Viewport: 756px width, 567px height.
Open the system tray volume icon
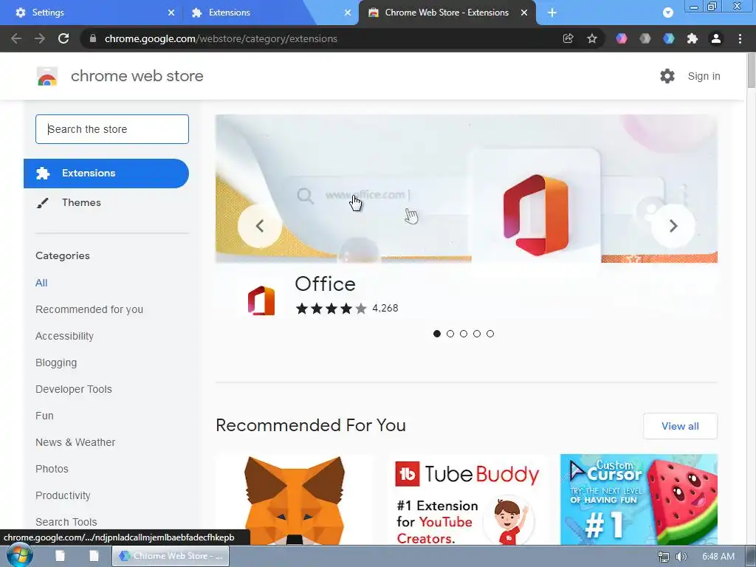(x=681, y=557)
